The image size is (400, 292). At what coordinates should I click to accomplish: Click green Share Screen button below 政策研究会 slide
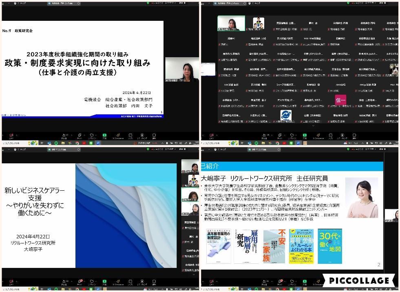pyautogui.click(x=104, y=135)
